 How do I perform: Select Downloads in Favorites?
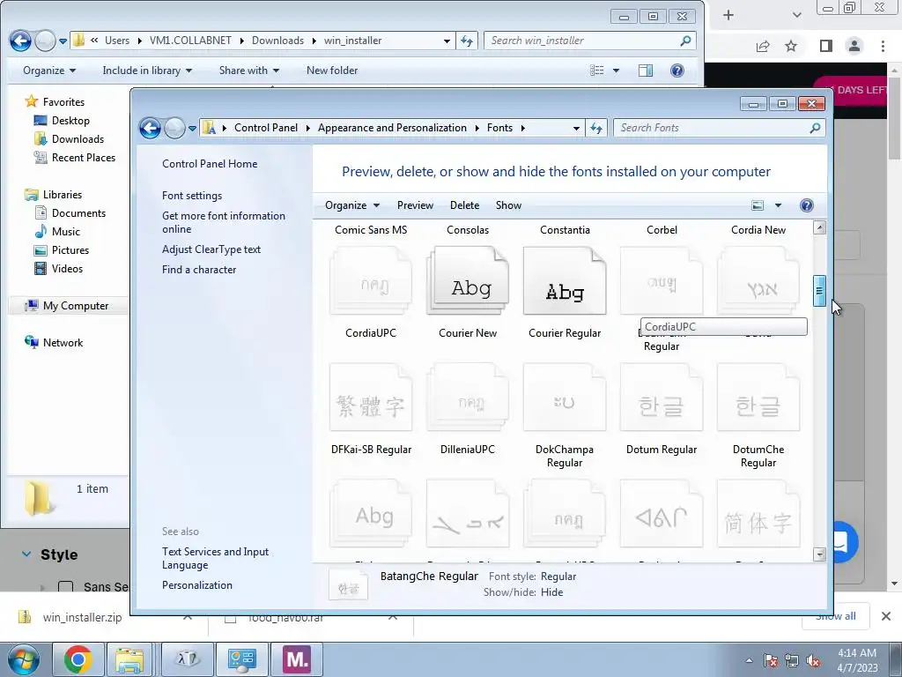click(x=78, y=139)
